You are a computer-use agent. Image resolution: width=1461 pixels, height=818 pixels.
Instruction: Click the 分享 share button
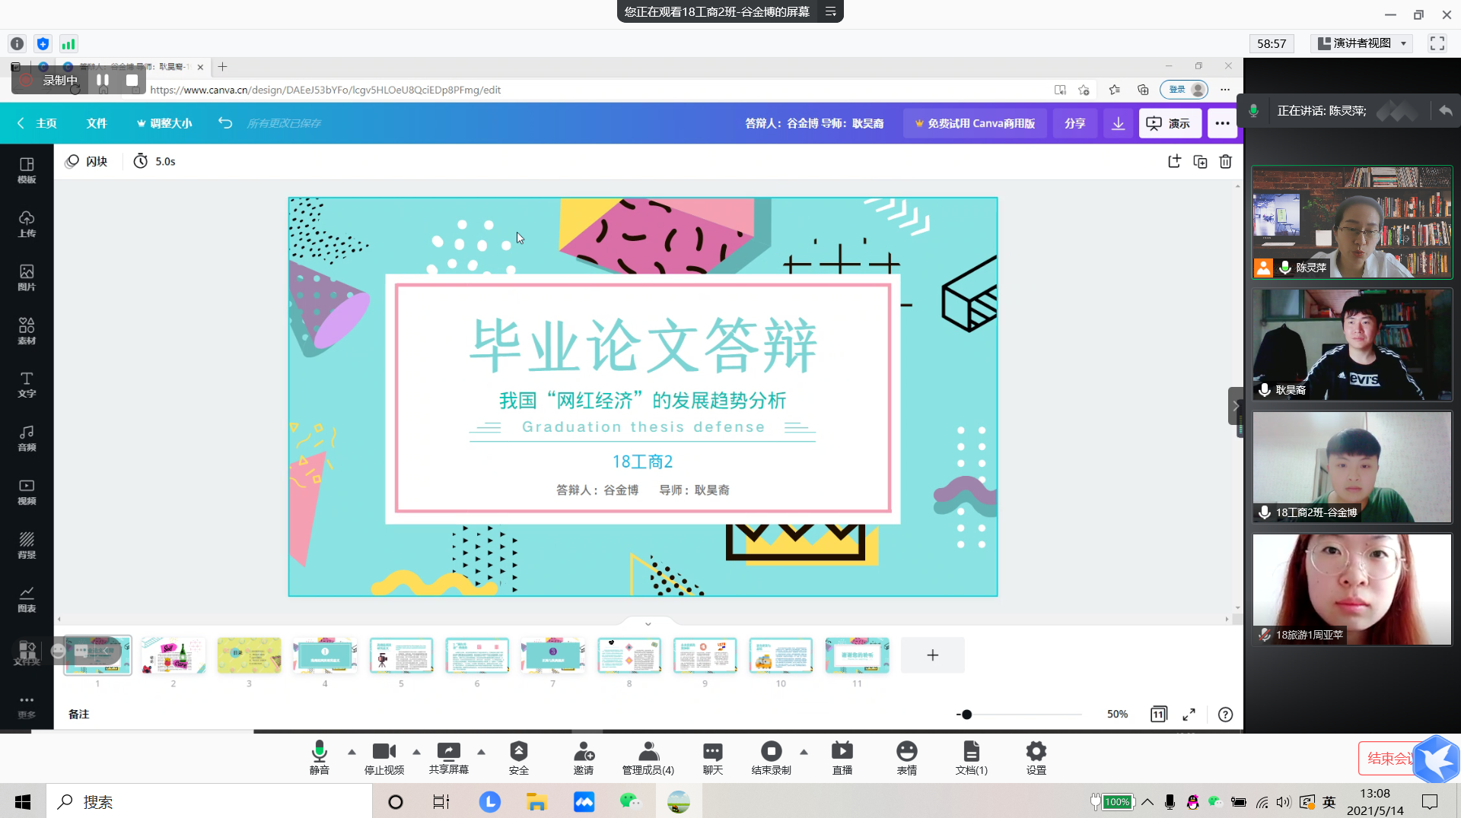click(1074, 123)
